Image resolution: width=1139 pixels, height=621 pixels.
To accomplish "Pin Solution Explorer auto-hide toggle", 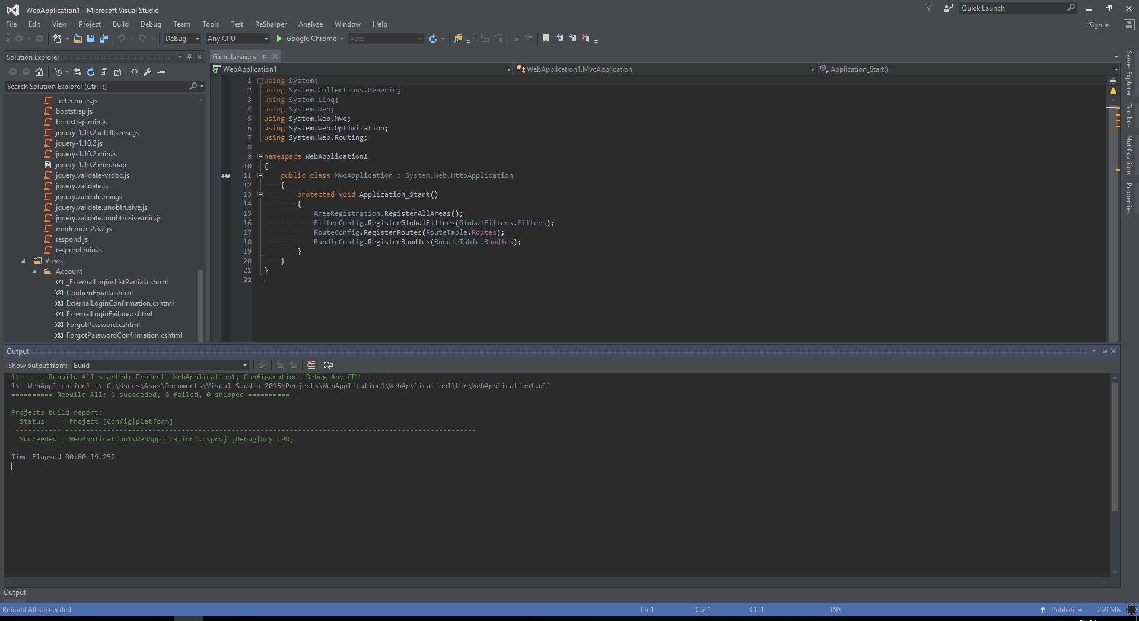I will 189,57.
